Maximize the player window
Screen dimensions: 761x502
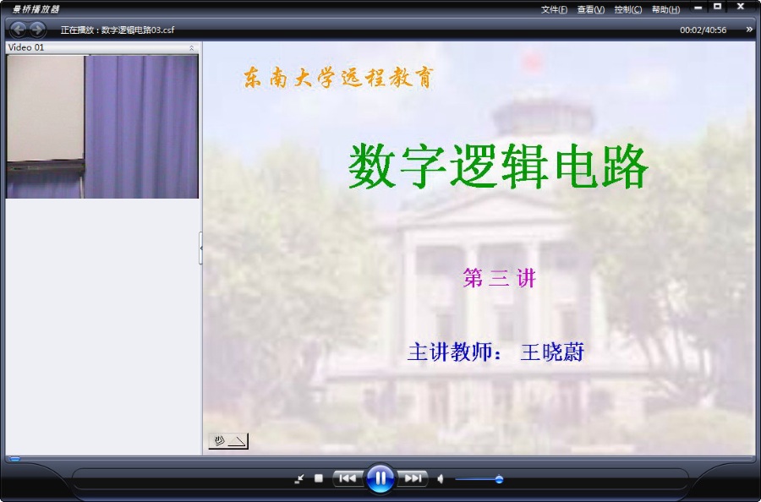point(717,7)
